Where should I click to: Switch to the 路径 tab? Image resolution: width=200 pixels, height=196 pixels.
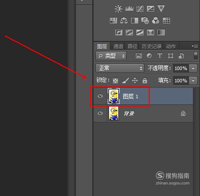tap(132, 46)
